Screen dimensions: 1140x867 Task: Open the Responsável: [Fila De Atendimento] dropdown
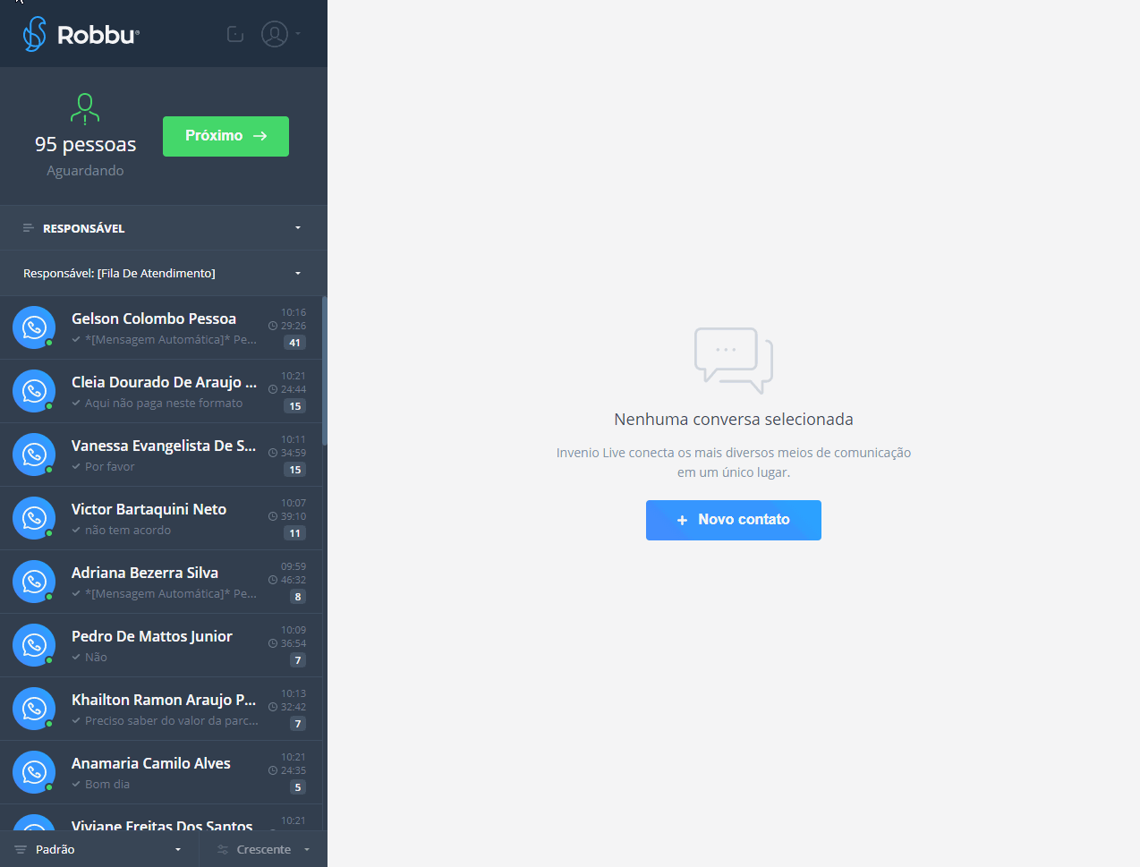pos(163,273)
